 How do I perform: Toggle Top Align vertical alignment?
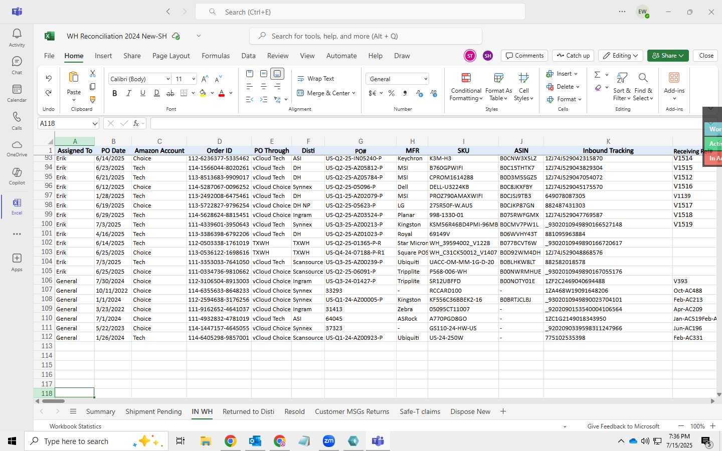[250, 74]
